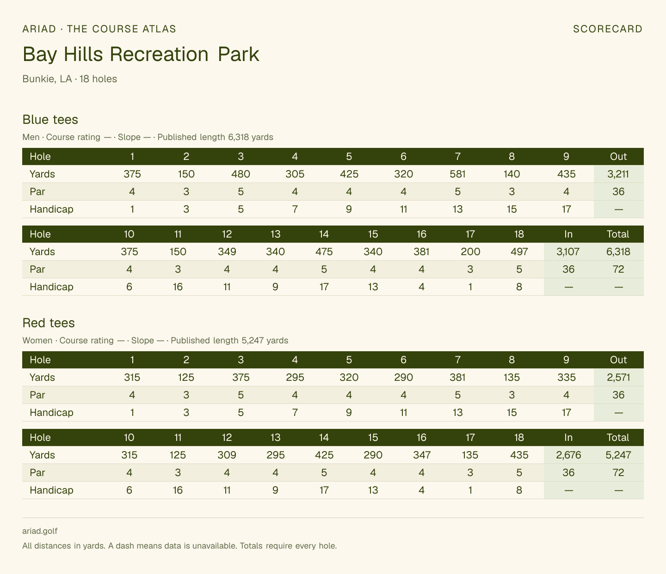Viewport: 666px width, 574px height.
Task: Click the Blue tees total yards 6,318
Action: tap(618, 252)
